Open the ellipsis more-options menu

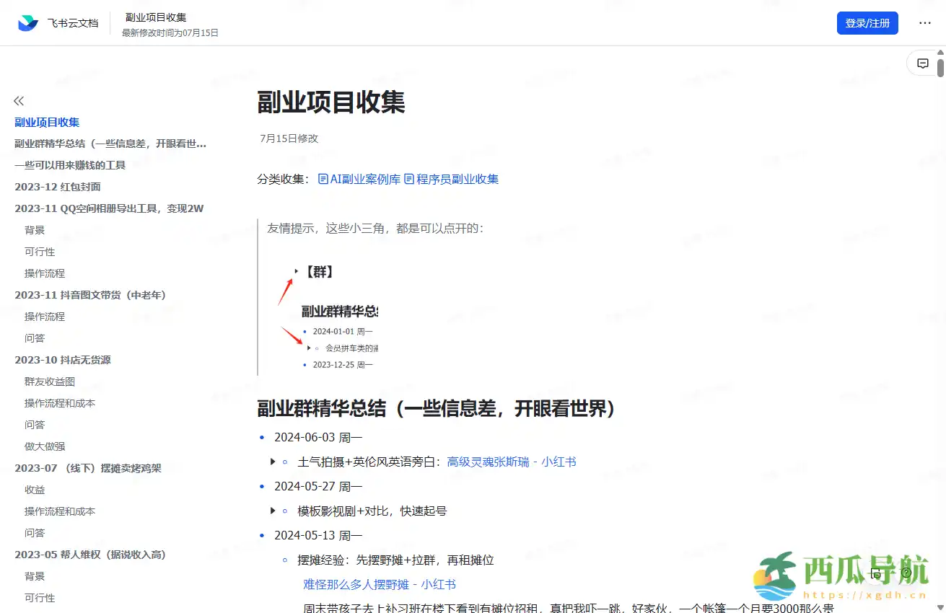tap(924, 22)
